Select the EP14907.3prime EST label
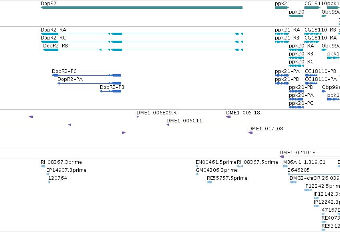The image size is (340, 232). [66, 170]
